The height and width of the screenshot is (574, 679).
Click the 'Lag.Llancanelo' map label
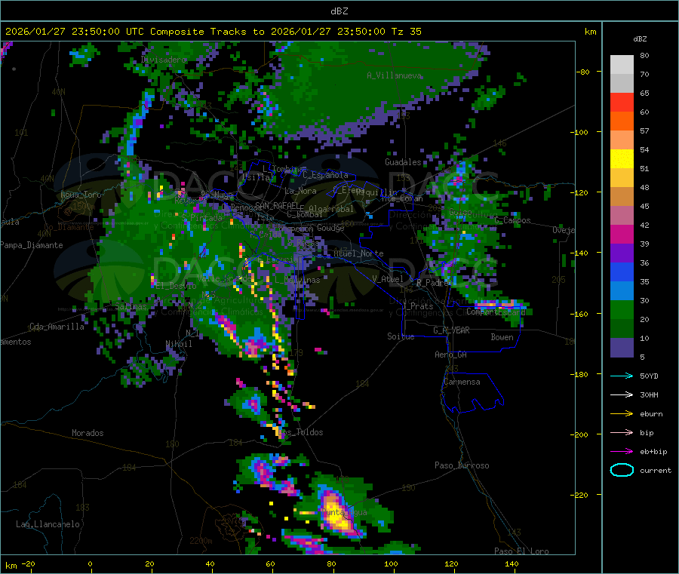pyautogui.click(x=48, y=524)
